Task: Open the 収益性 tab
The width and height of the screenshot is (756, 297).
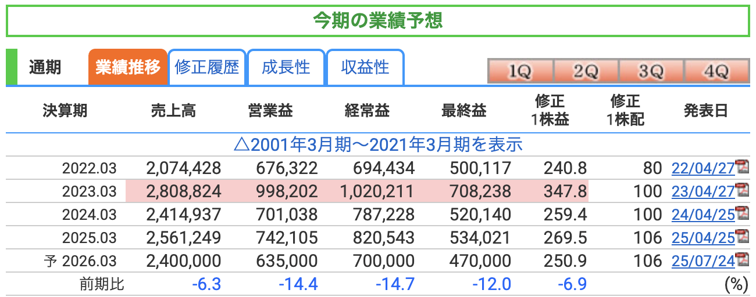Action: (x=365, y=67)
